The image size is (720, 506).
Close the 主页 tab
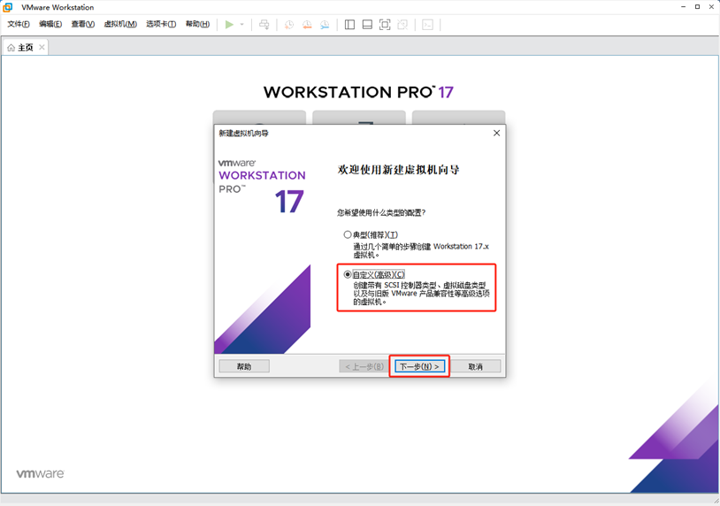coord(42,47)
